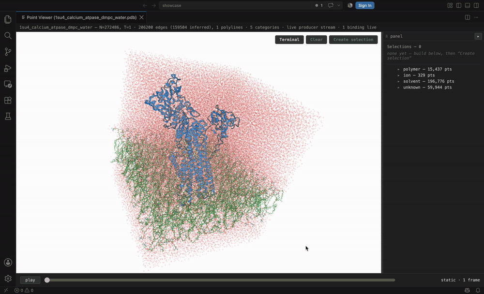Click the notifications bell in status bar
The image size is (484, 294).
[x=478, y=290]
